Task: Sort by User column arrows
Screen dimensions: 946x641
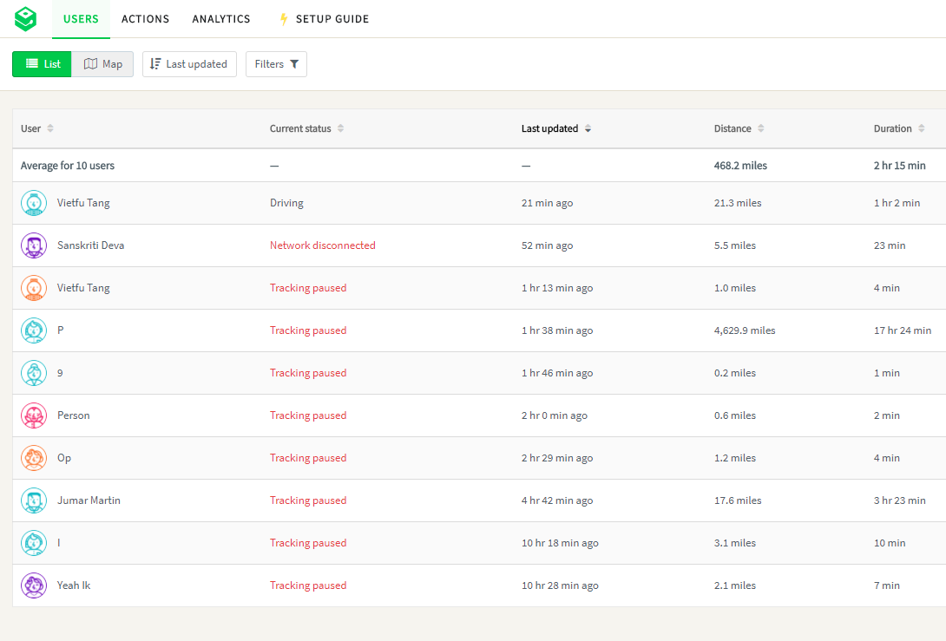Action: pos(50,128)
